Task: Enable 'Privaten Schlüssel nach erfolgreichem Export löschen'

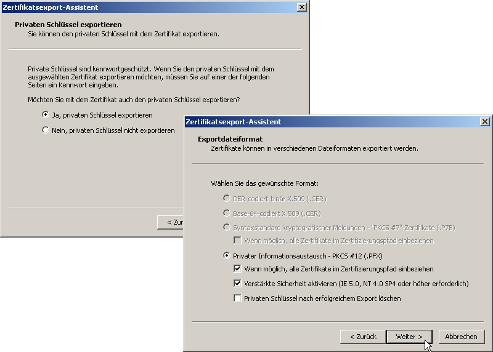Action: [x=238, y=298]
